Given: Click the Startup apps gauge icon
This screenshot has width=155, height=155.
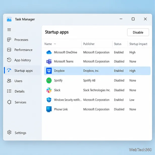Looking at the screenshot, I should pos(9,70).
